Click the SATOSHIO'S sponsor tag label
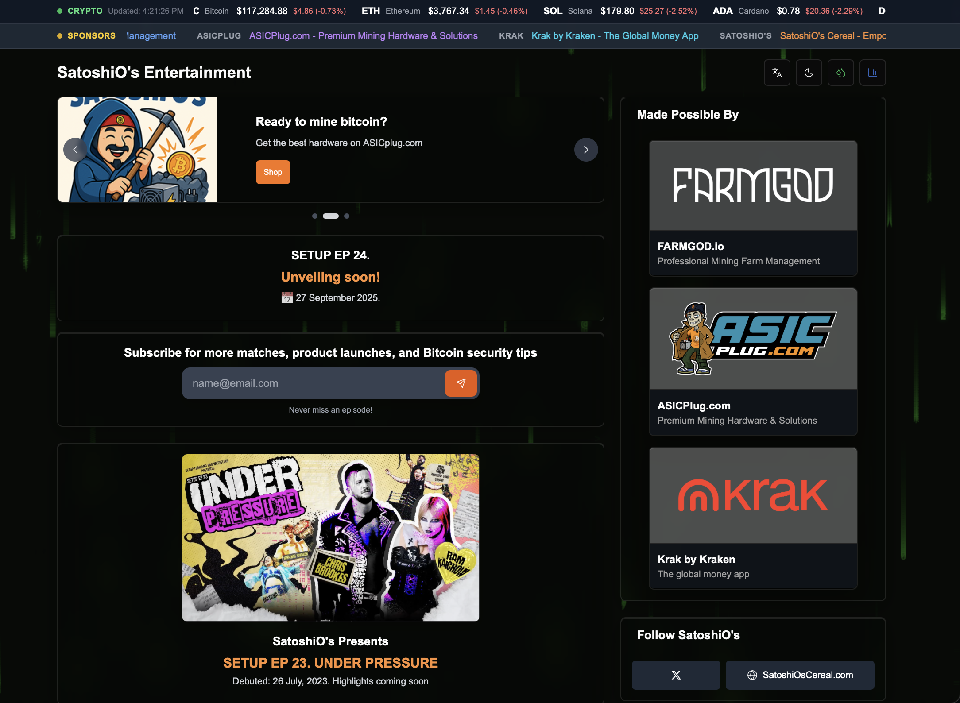The width and height of the screenshot is (960, 703). pos(745,36)
